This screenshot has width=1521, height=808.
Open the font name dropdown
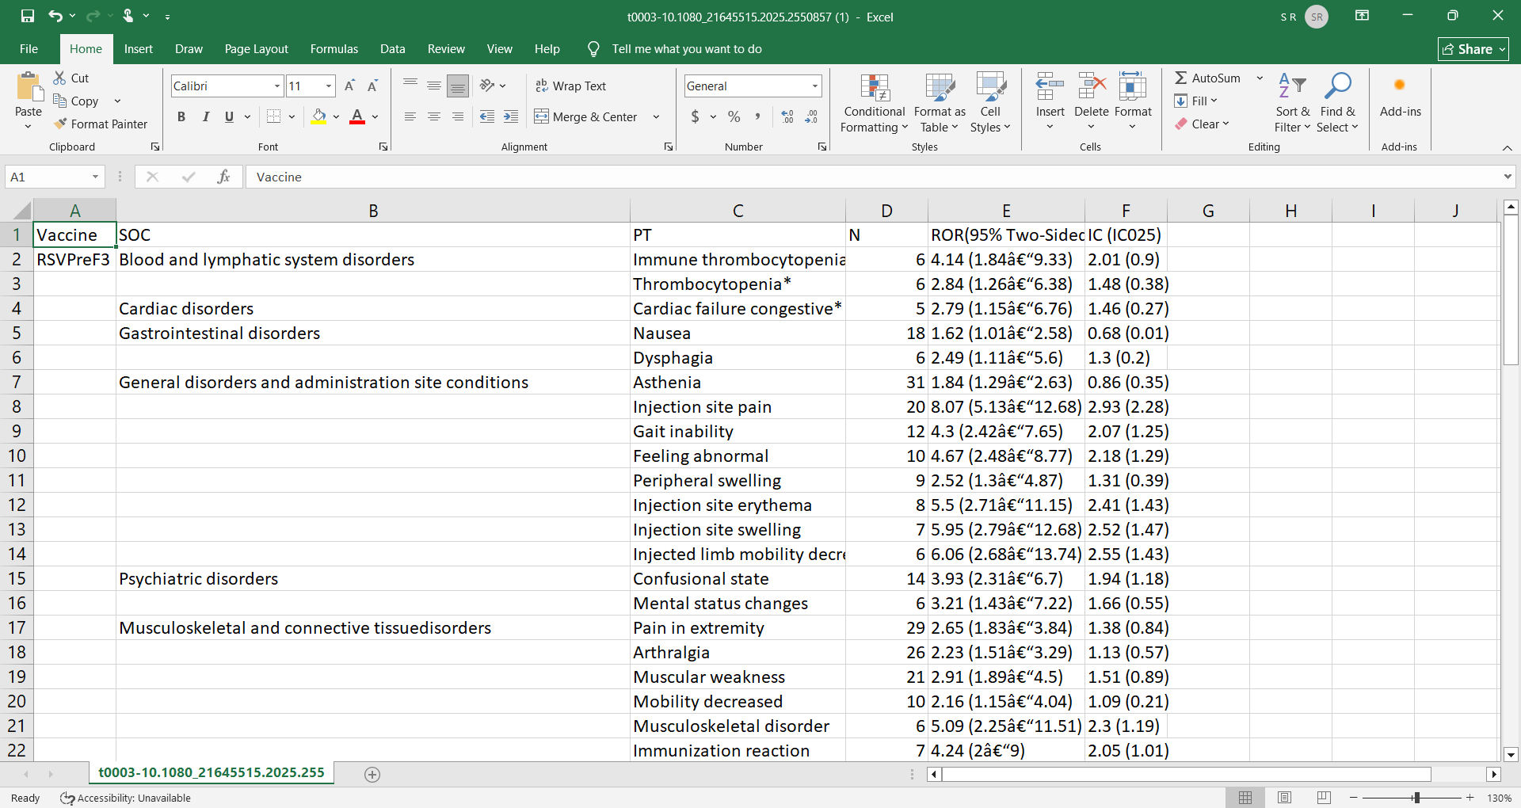[277, 86]
